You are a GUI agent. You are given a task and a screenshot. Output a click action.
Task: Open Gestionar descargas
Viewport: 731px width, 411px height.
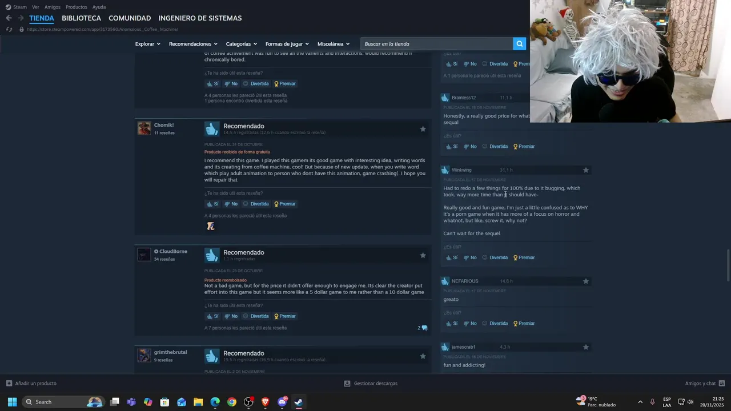click(371, 384)
